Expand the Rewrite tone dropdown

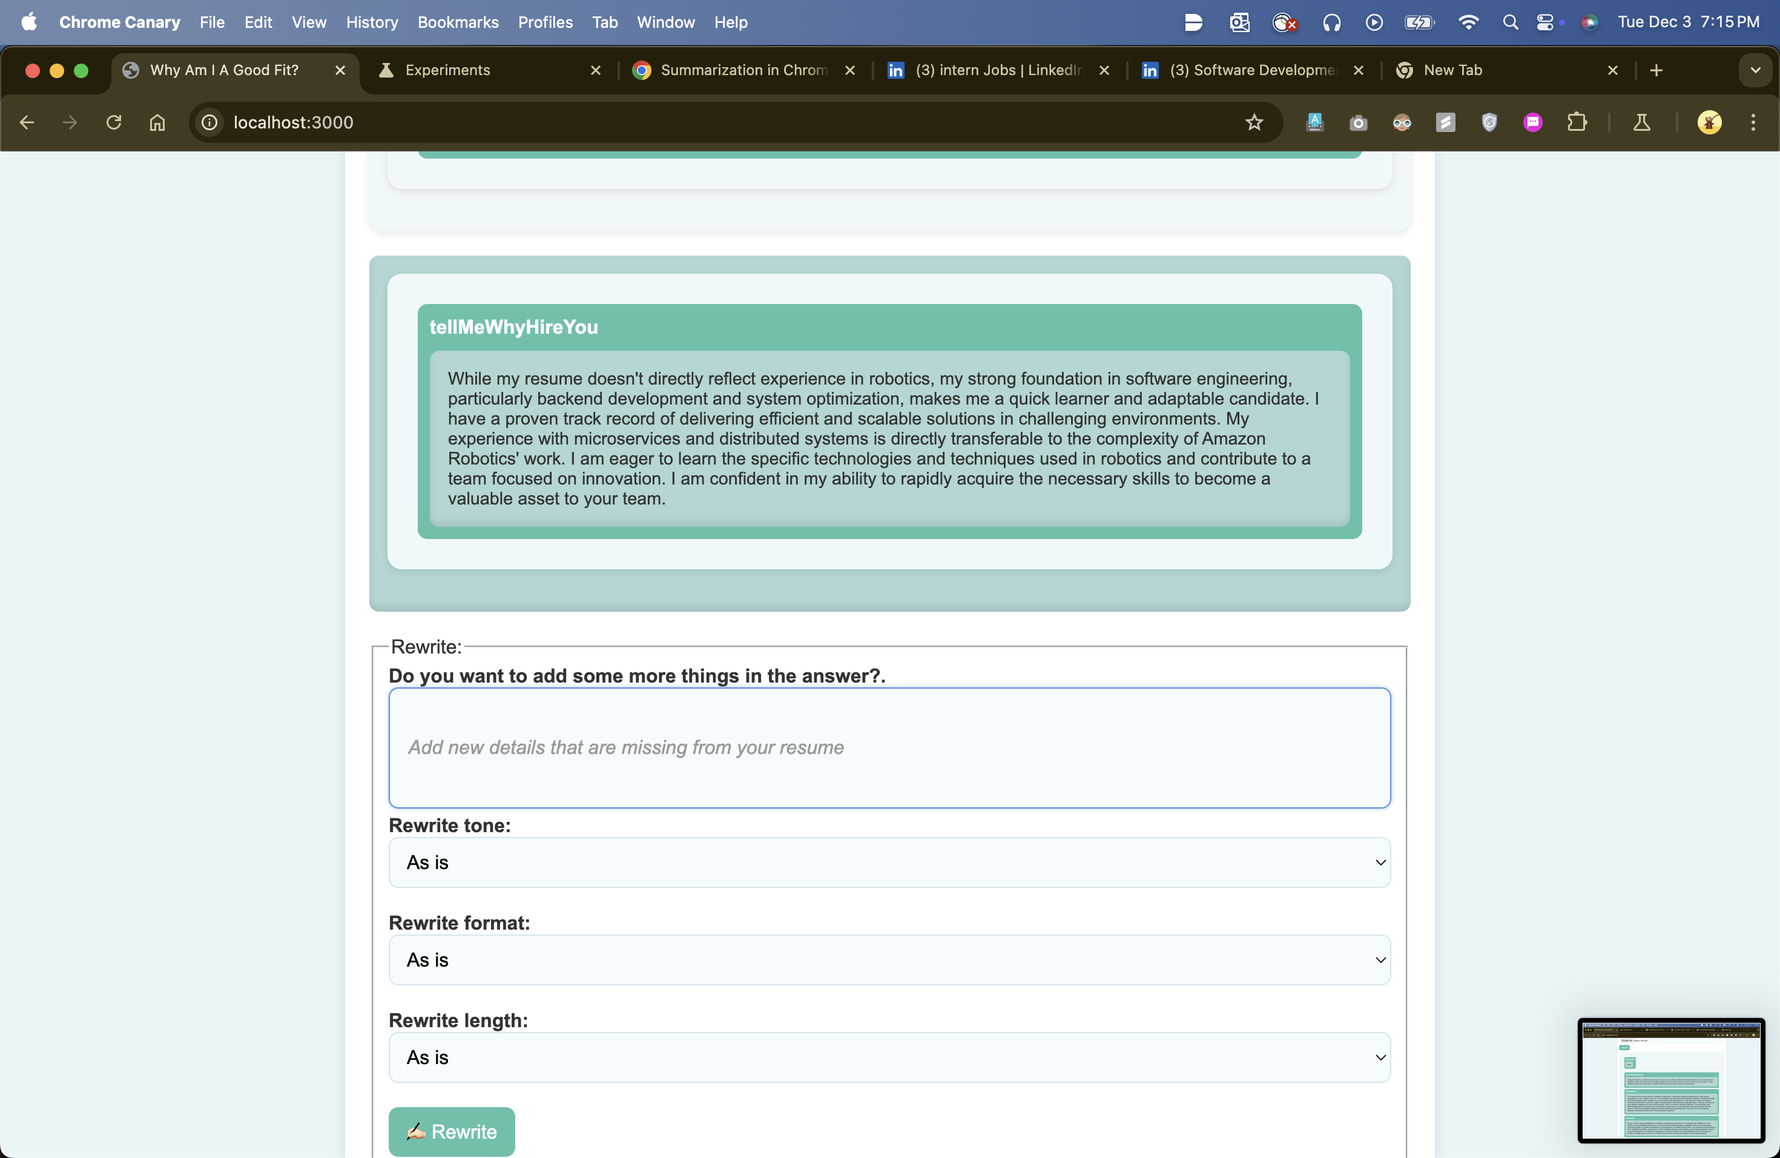(889, 862)
